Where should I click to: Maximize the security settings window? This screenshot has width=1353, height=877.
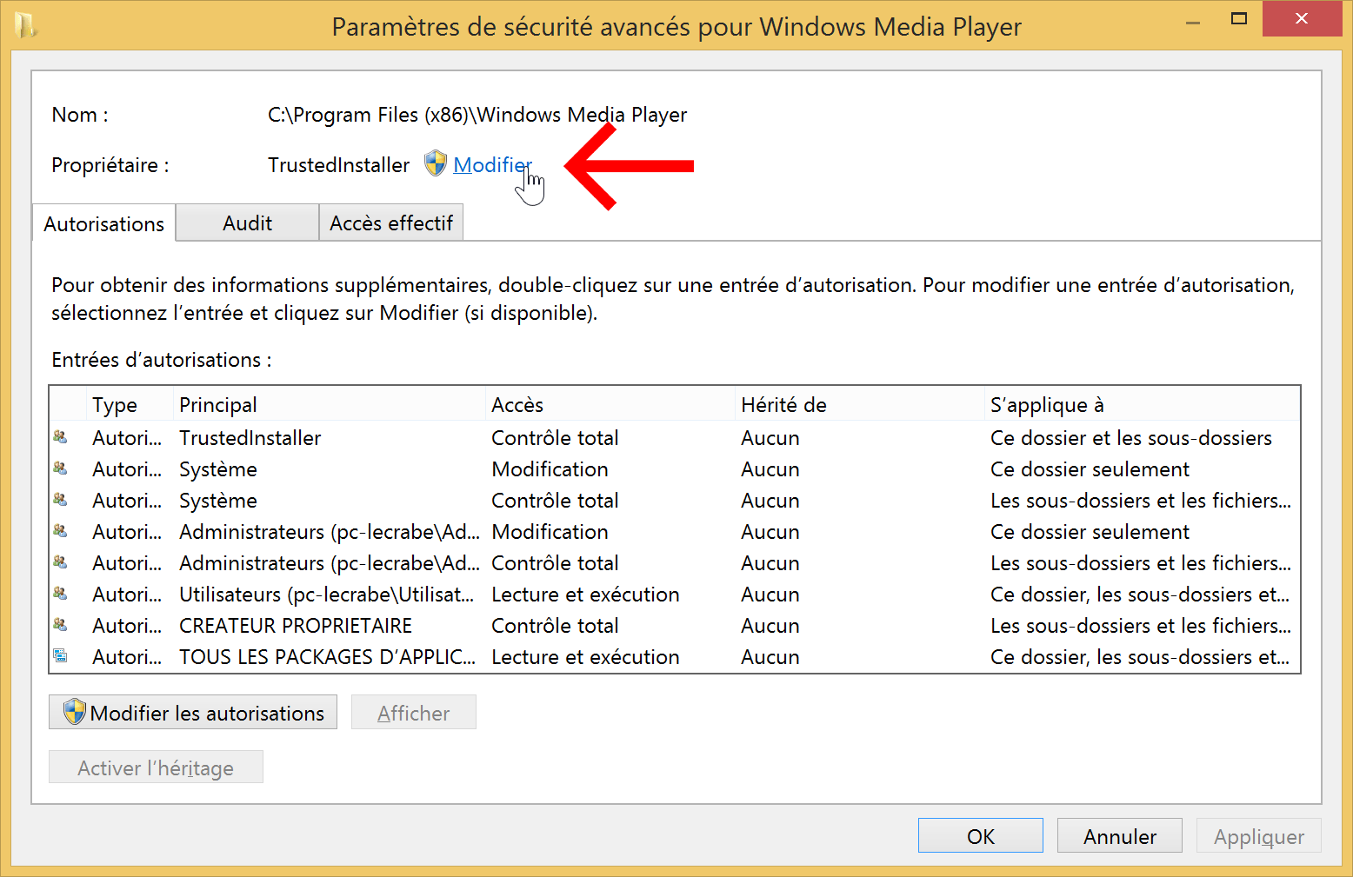(x=1239, y=18)
